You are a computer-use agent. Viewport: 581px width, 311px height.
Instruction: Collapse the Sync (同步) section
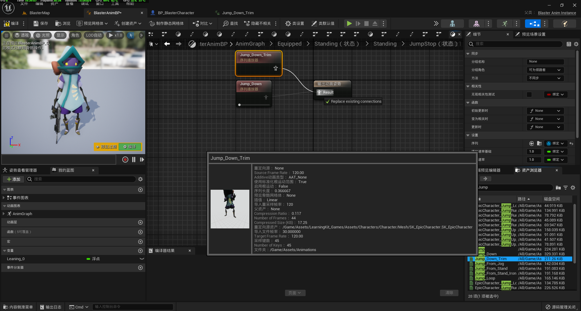(x=468, y=54)
